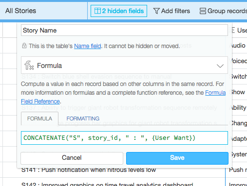This screenshot has width=247, height=186.
Task: Open the 2 hidden fields menu
Action: click(x=119, y=11)
